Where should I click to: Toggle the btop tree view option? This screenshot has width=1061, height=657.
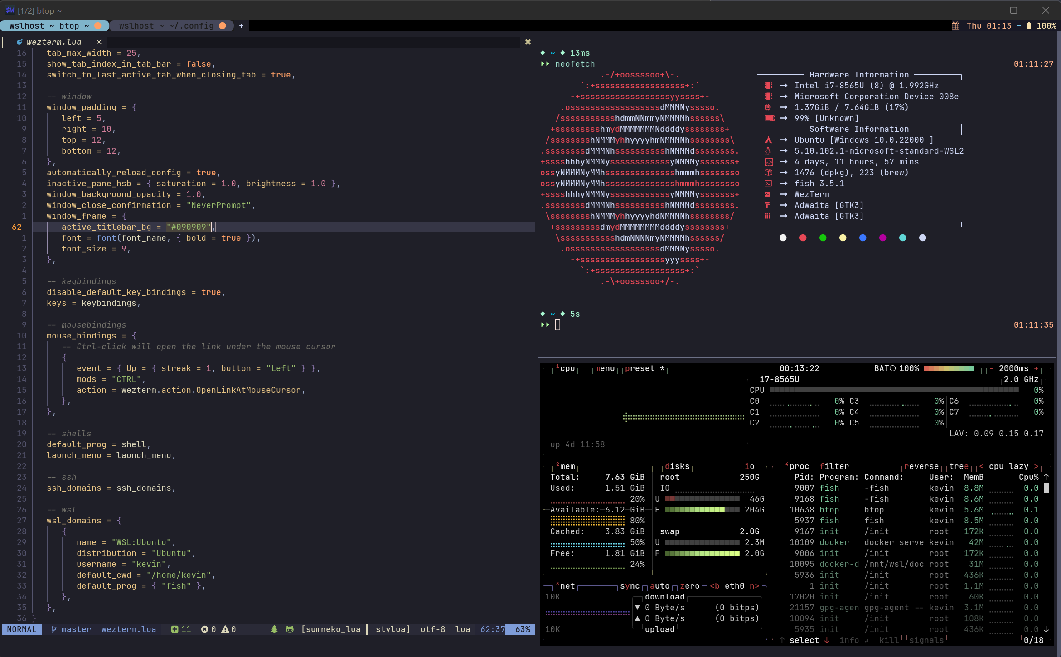tap(958, 466)
